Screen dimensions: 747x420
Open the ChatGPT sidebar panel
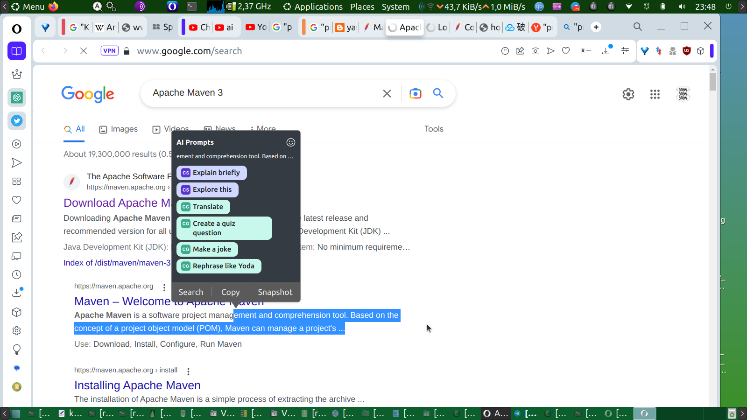(17, 98)
